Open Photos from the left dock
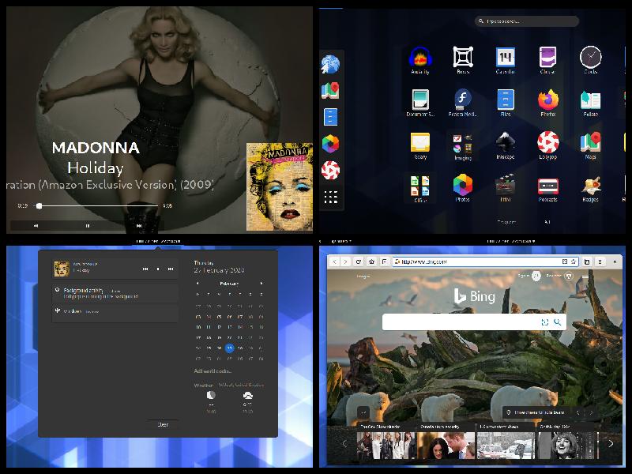 [x=330, y=144]
